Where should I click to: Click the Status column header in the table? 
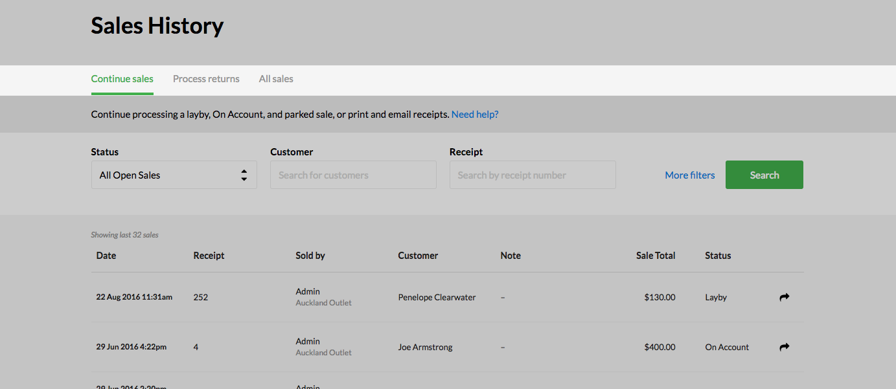[x=718, y=256]
